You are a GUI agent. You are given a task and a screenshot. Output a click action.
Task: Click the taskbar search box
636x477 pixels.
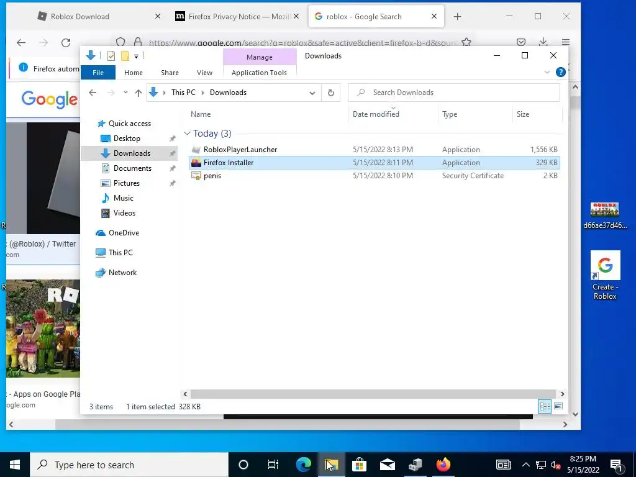pyautogui.click(x=129, y=465)
